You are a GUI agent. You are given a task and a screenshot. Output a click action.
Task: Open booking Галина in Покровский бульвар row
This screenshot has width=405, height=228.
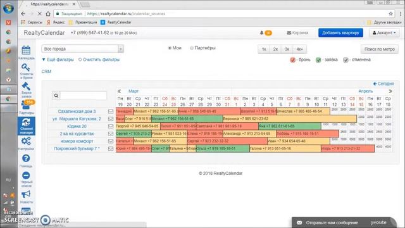point(285,149)
